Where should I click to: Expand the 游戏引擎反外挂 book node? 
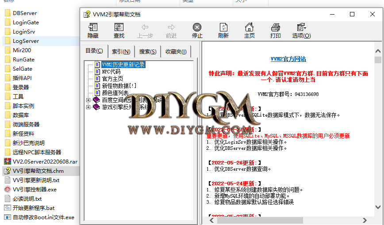pos(88,107)
